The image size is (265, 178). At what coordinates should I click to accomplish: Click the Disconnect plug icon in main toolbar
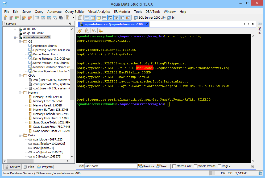[x=30, y=17]
